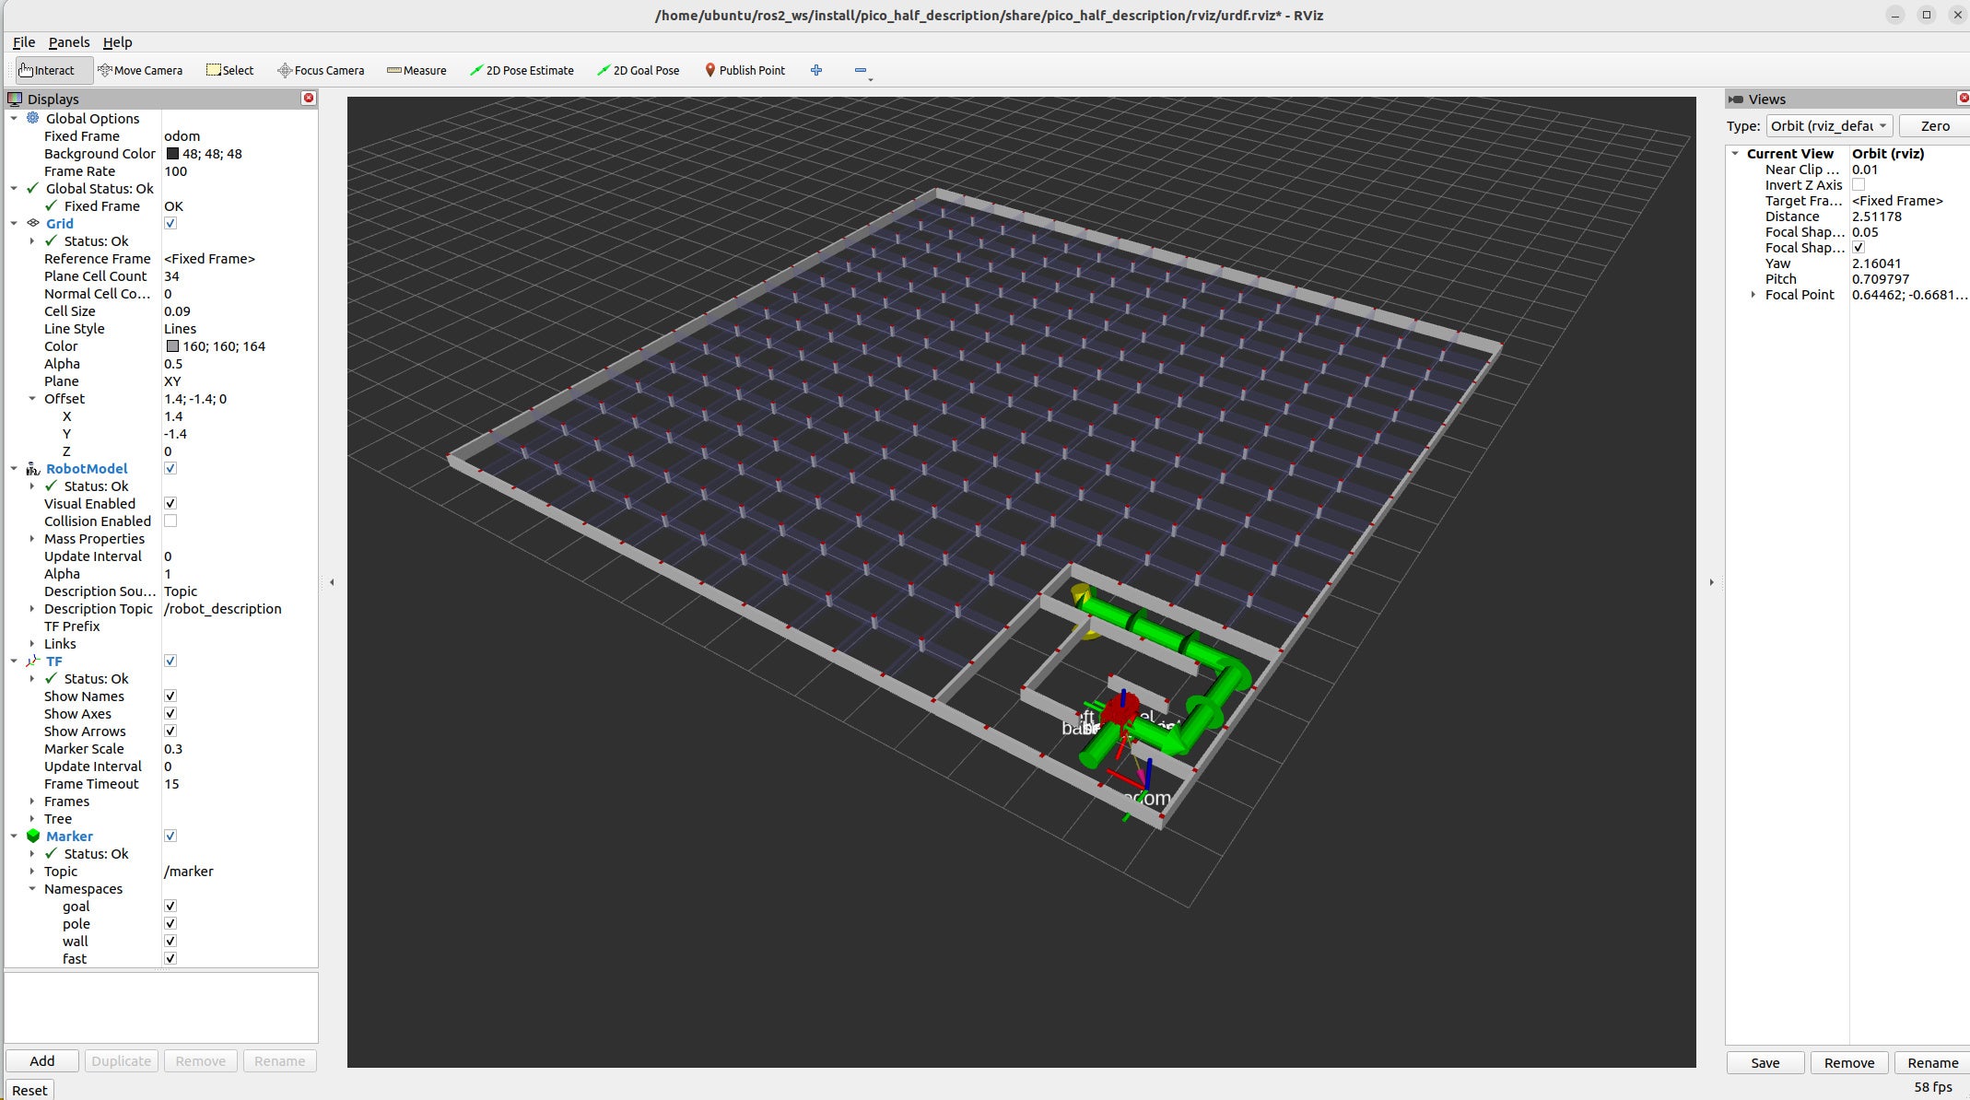Open the Panels menu

(69, 42)
